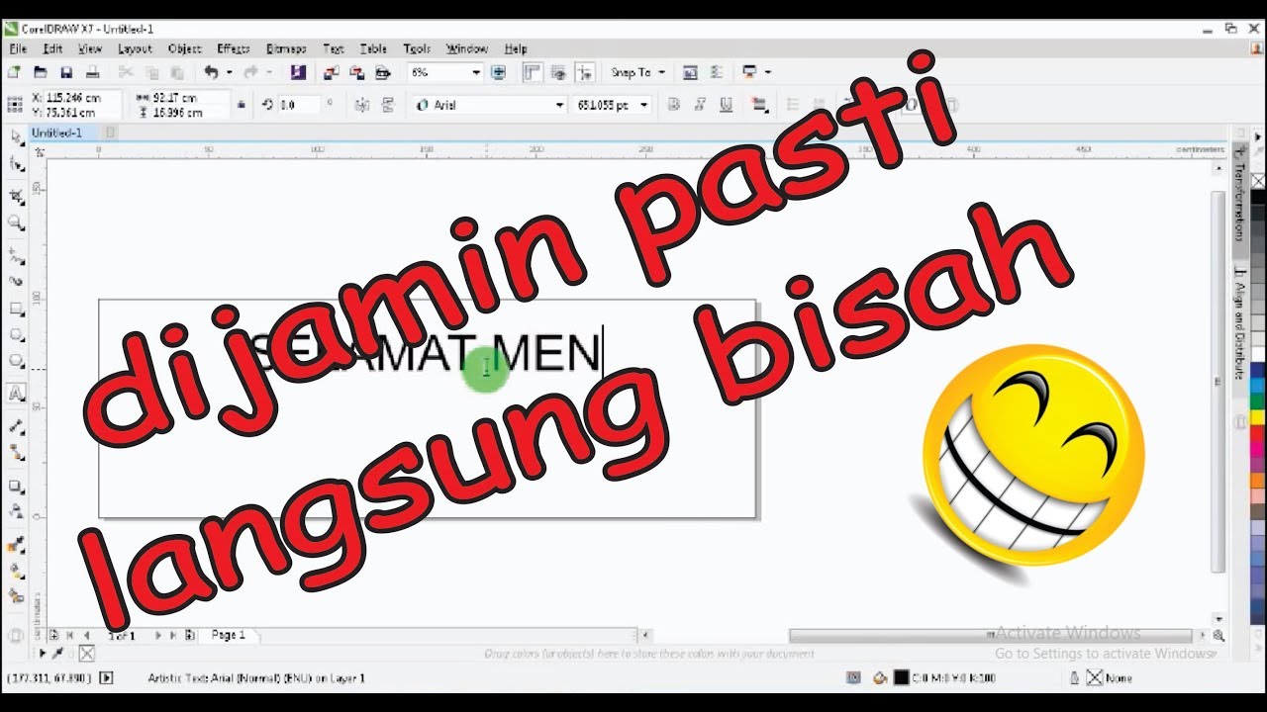Image resolution: width=1267 pixels, height=712 pixels.
Task: Pick the black swatch in color palette
Action: point(1258,197)
